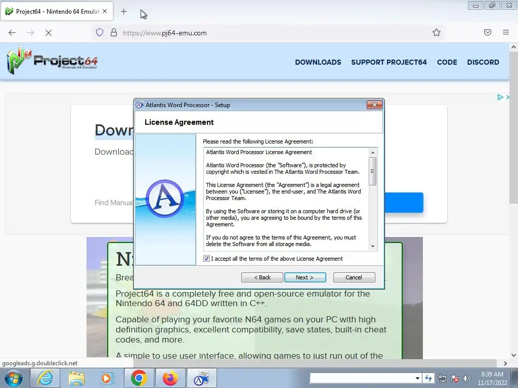Open the network tray icon
Image resolution: width=518 pixels, height=388 pixels.
point(443,378)
